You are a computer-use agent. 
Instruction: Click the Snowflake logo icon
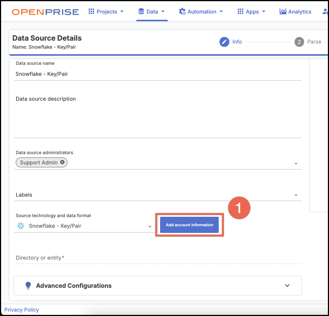pos(21,226)
